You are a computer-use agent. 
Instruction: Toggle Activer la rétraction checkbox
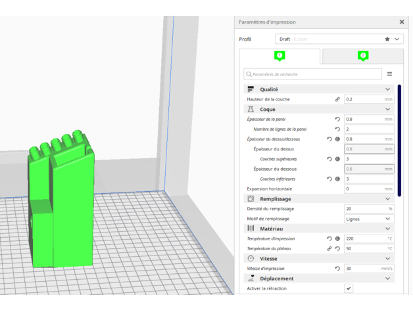tap(349, 288)
